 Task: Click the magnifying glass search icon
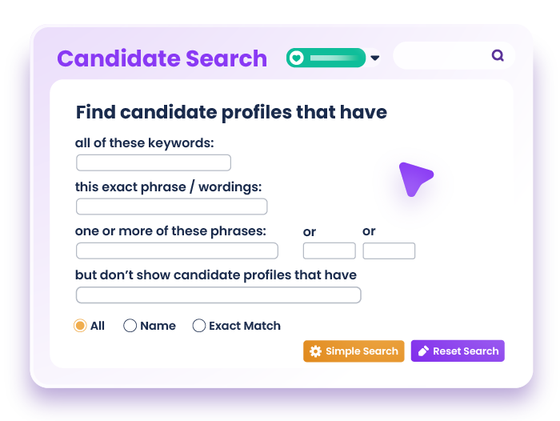point(498,56)
